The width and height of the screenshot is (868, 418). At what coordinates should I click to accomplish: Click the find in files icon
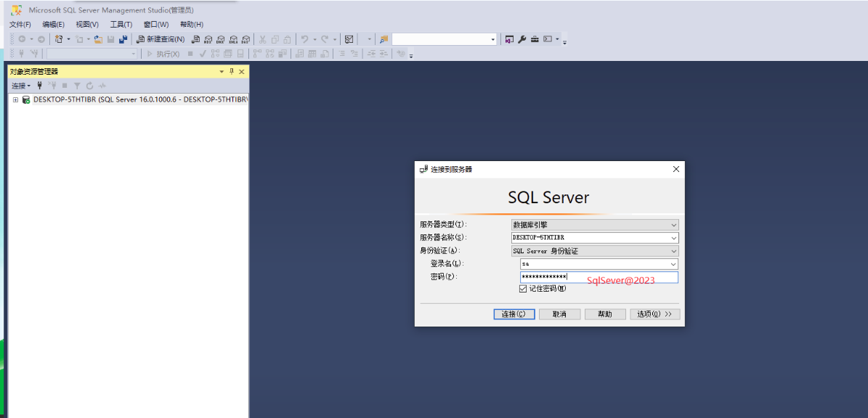(x=384, y=39)
